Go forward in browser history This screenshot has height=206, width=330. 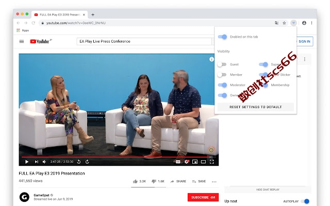[x=26, y=23]
